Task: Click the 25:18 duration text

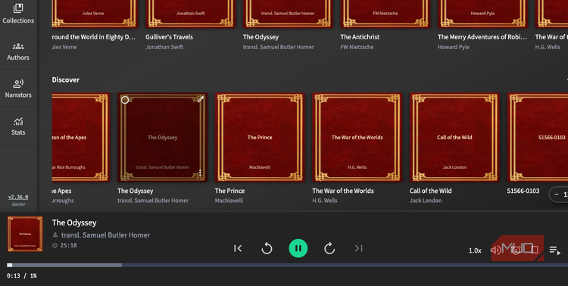Action: [68, 245]
